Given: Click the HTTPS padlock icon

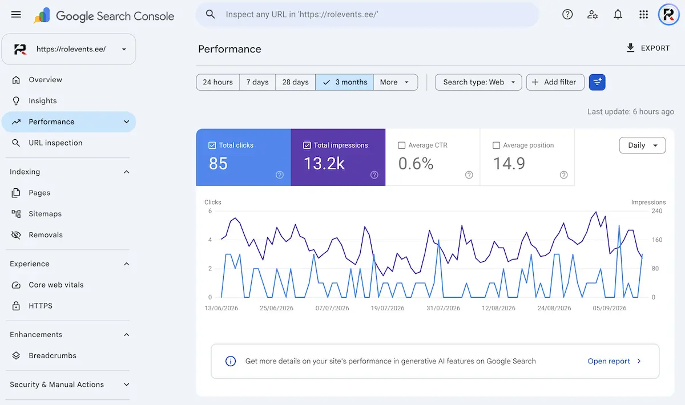Looking at the screenshot, I should [x=17, y=306].
